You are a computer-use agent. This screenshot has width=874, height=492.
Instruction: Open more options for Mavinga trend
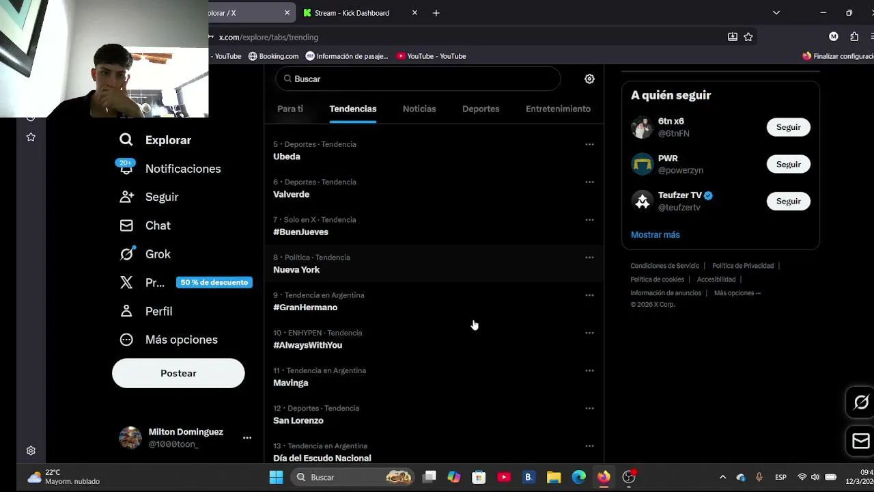[x=589, y=370]
